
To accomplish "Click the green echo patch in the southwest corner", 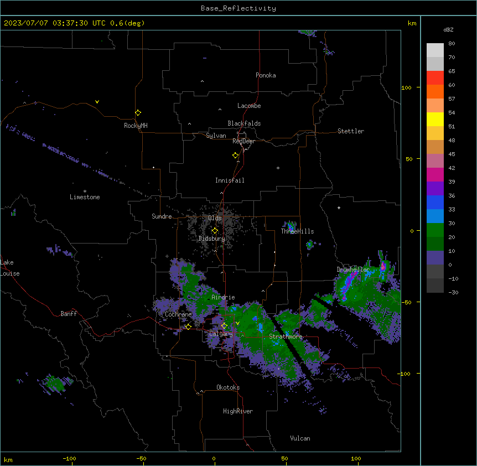I will click(55, 384).
